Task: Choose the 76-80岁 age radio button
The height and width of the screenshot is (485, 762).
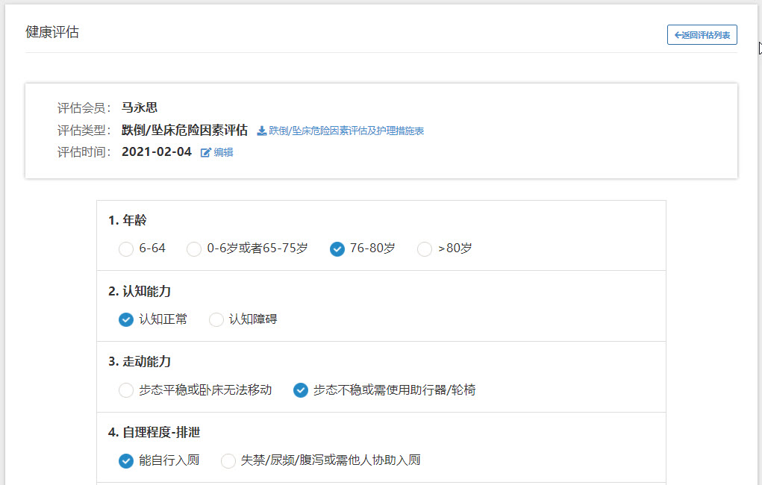Action: pos(337,248)
